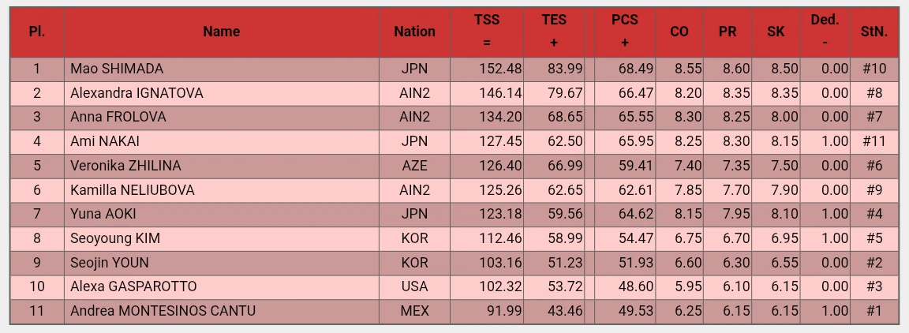Viewport: 909px width, 333px height.
Task: Click Andrea MONTESINOS CANTU's name
Action: (x=163, y=311)
